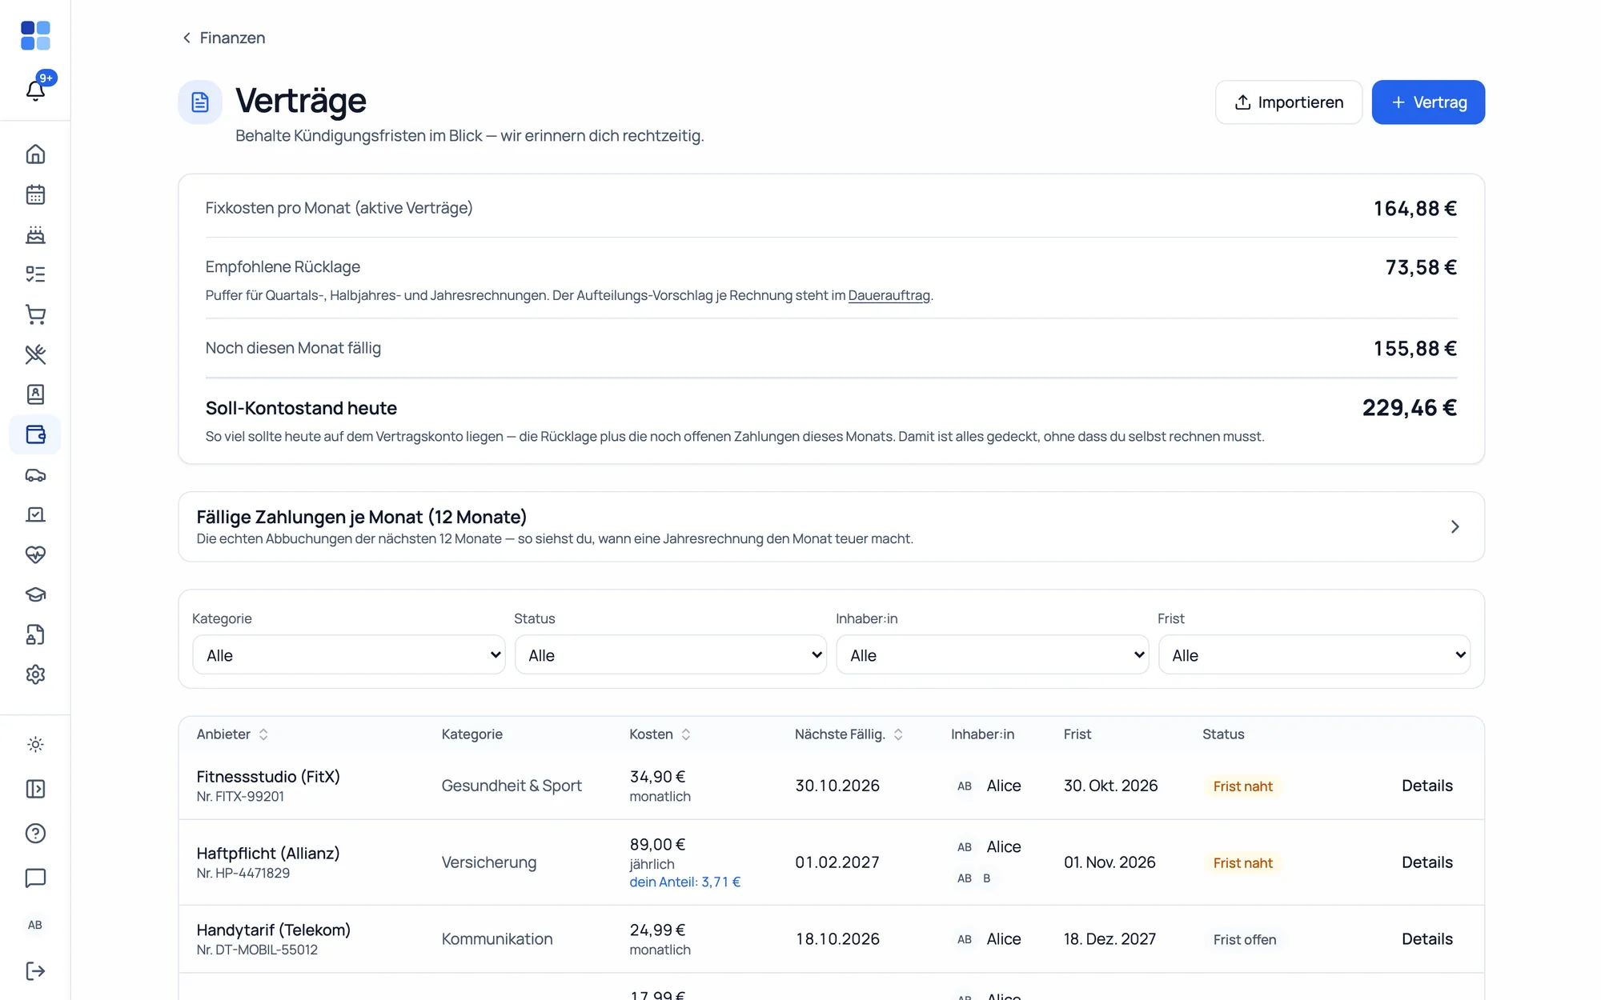Screen dimensions: 1601x1000
Task: Open the graduation cap icon in sidebar
Action: (35, 594)
